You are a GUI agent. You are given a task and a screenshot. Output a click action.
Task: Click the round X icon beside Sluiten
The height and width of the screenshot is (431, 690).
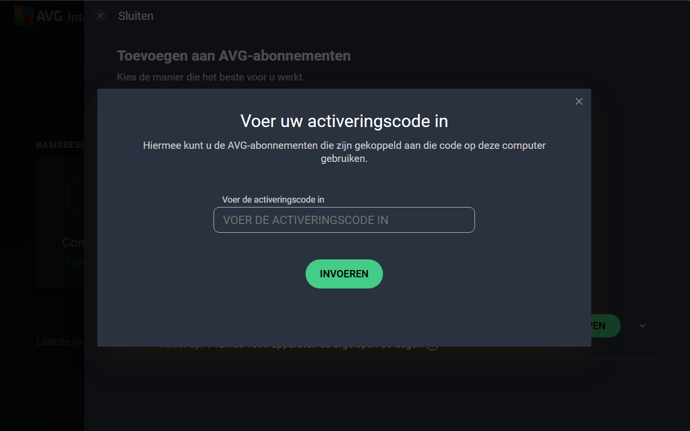[x=100, y=16]
